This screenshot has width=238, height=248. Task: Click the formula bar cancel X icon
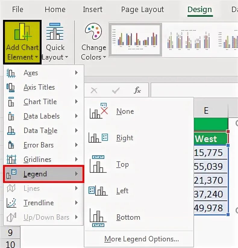coord(94,91)
